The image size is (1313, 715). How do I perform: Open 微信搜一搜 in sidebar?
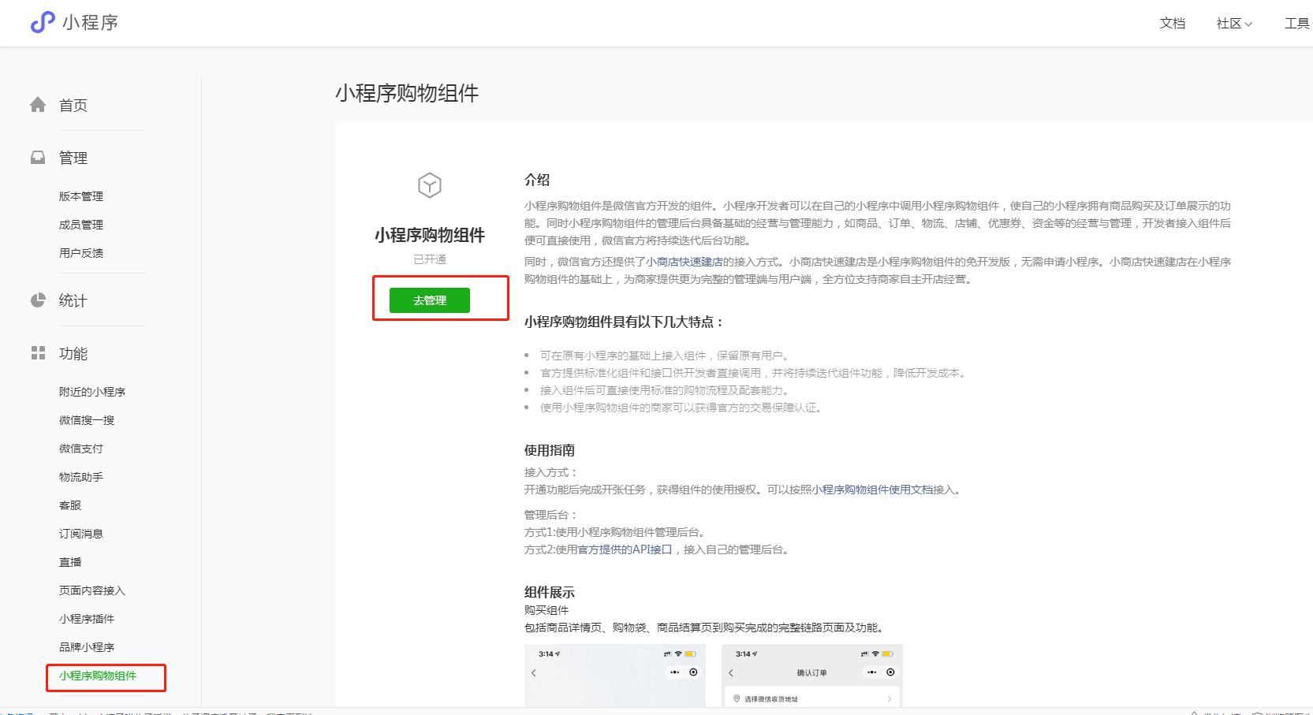tap(87, 420)
